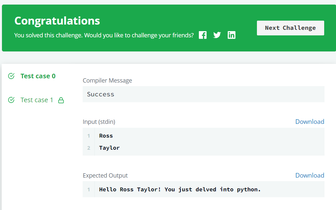Image resolution: width=336 pixels, height=210 pixels.
Task: Click the green checkmark beside Test case 0
Action: click(x=11, y=76)
